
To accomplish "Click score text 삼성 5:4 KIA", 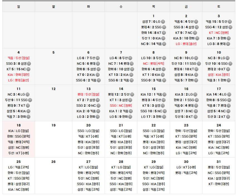I will click(16, 111).
